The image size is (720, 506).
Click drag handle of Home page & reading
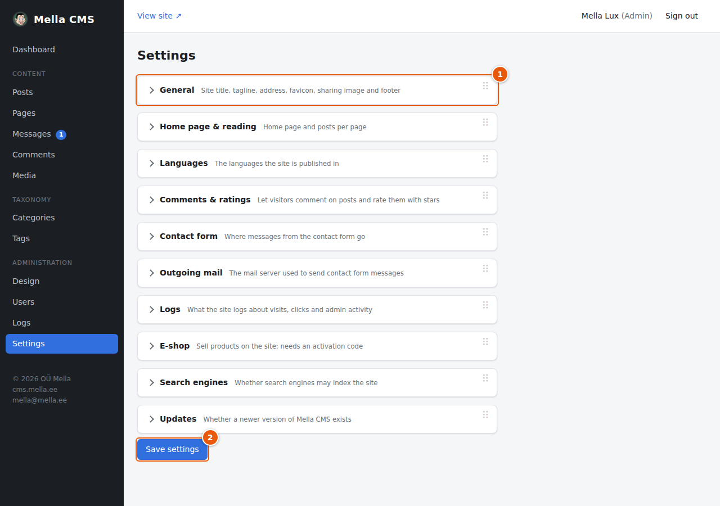485,122
